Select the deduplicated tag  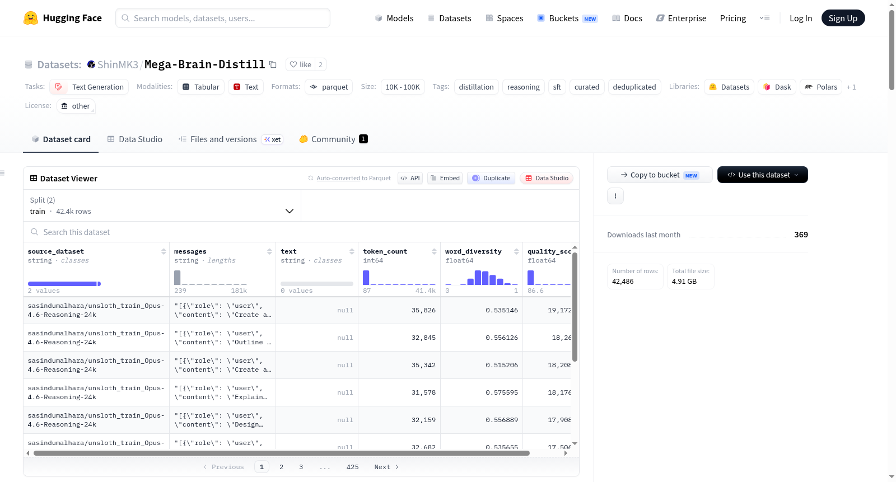[x=634, y=87]
